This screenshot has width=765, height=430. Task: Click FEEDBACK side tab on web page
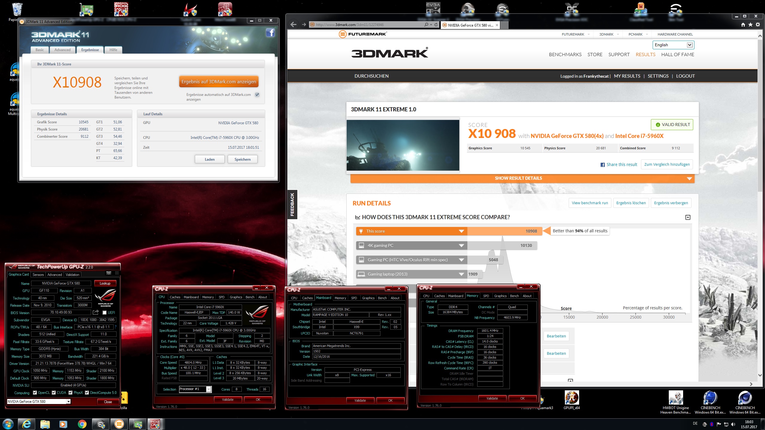pyautogui.click(x=292, y=204)
